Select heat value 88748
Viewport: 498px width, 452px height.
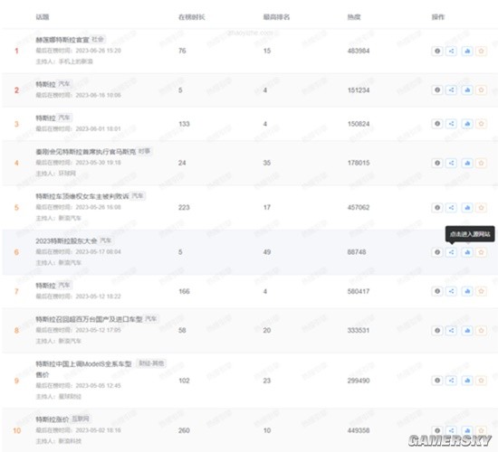357,252
